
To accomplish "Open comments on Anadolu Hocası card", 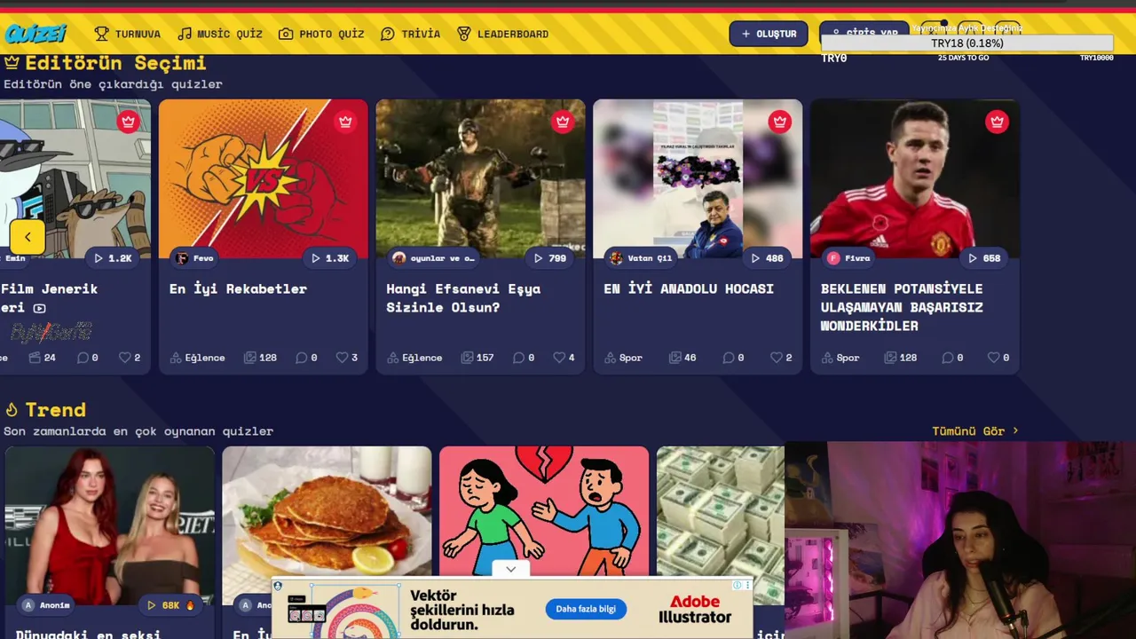I will (733, 358).
